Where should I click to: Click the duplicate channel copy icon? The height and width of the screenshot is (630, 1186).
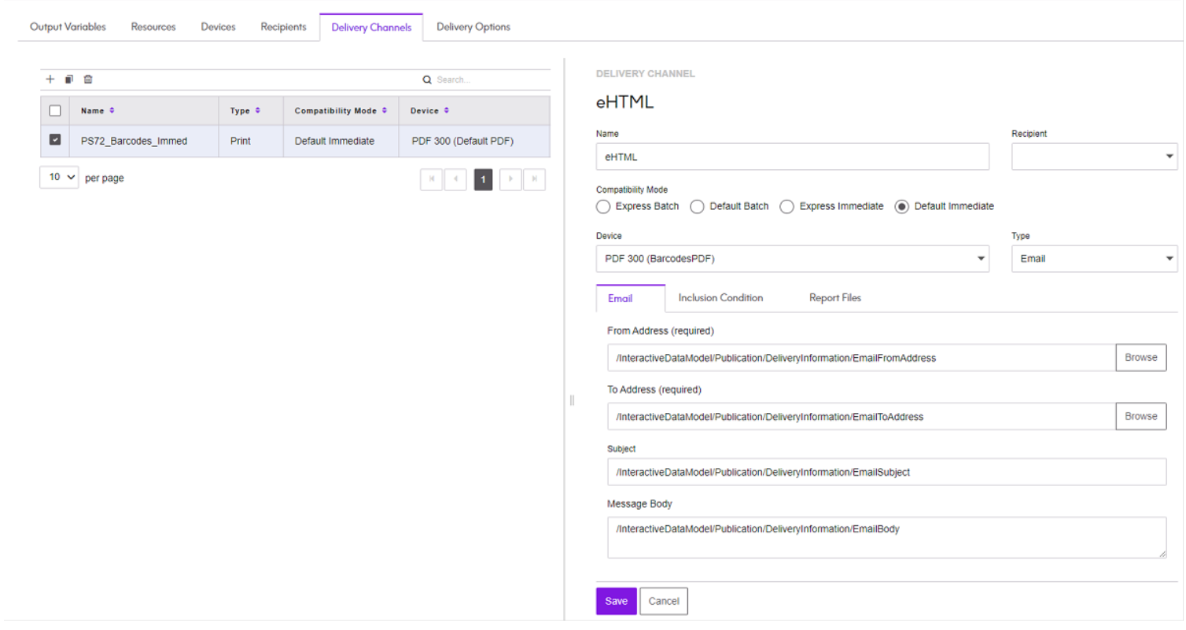click(69, 79)
